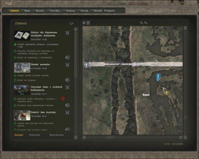199x159 pixels.
Task: Select the crashed helicopter quest thumbnail
Action: tap(22, 90)
